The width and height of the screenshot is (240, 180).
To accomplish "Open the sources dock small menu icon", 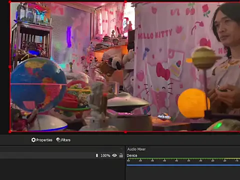I will [x=121, y=148].
